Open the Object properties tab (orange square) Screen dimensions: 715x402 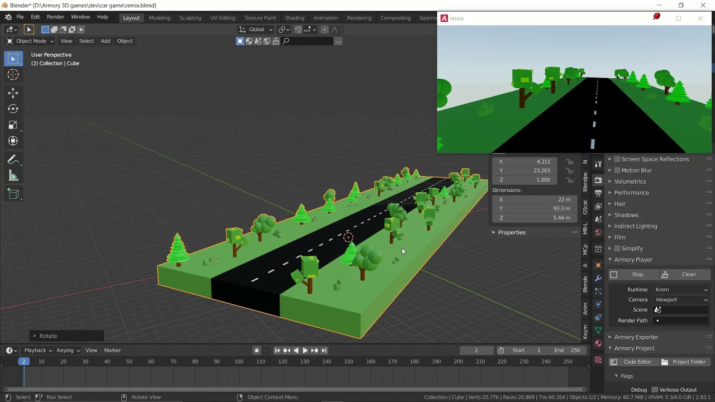pos(598,265)
